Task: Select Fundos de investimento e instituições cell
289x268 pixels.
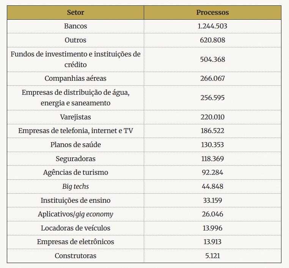Action: (x=75, y=59)
